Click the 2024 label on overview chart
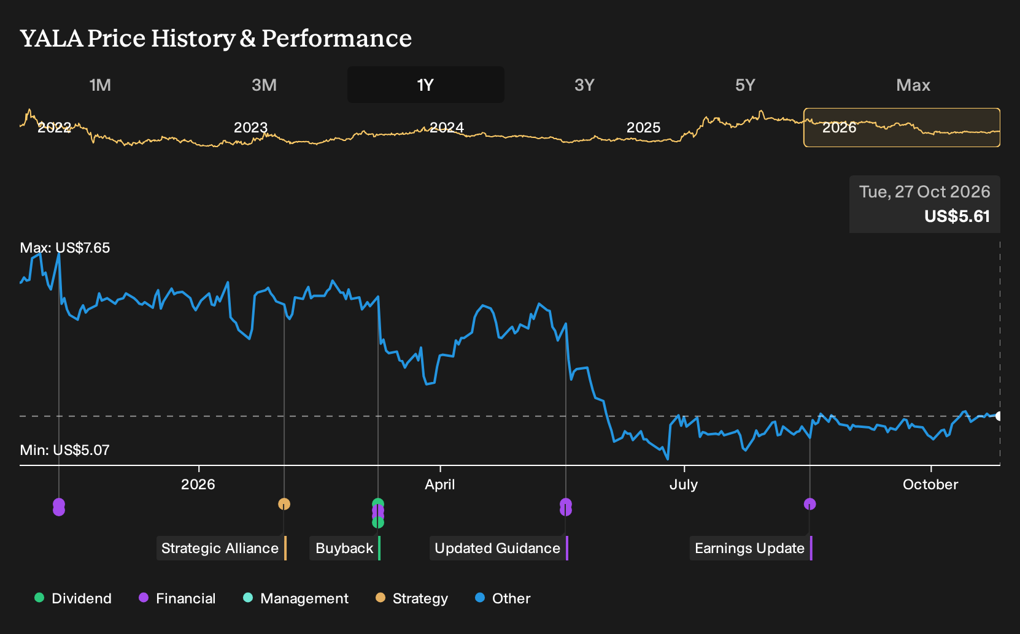 point(447,128)
